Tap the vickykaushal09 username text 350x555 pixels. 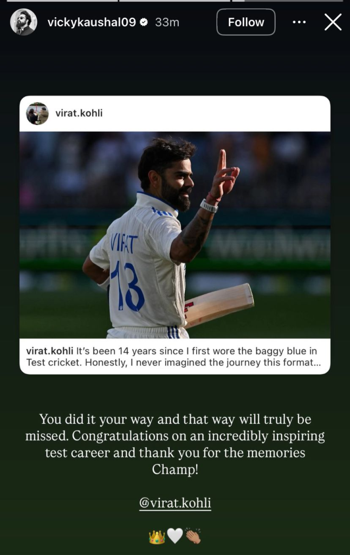pyautogui.click(x=92, y=22)
